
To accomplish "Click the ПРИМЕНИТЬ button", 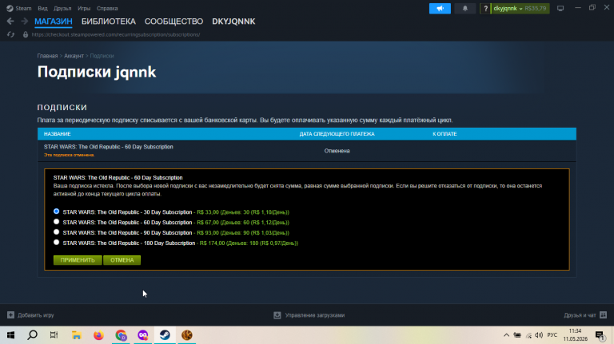I will 78,260.
